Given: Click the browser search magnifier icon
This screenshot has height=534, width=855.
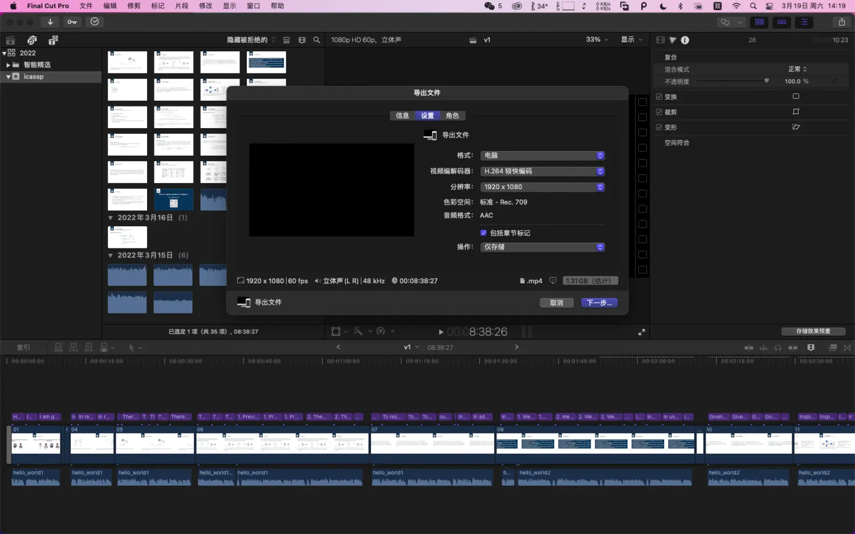Looking at the screenshot, I should pyautogui.click(x=317, y=40).
